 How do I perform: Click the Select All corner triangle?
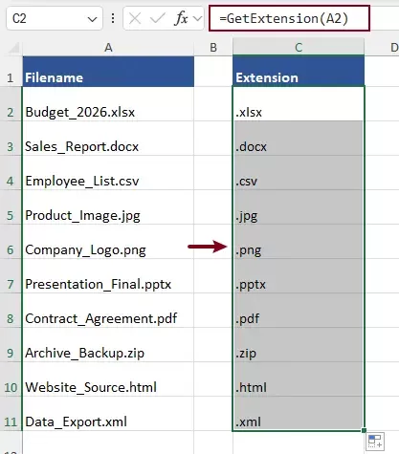coord(13,48)
